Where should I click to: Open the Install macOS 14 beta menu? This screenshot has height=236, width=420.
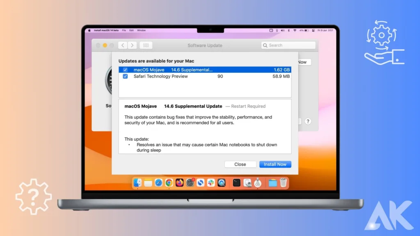(x=106, y=30)
